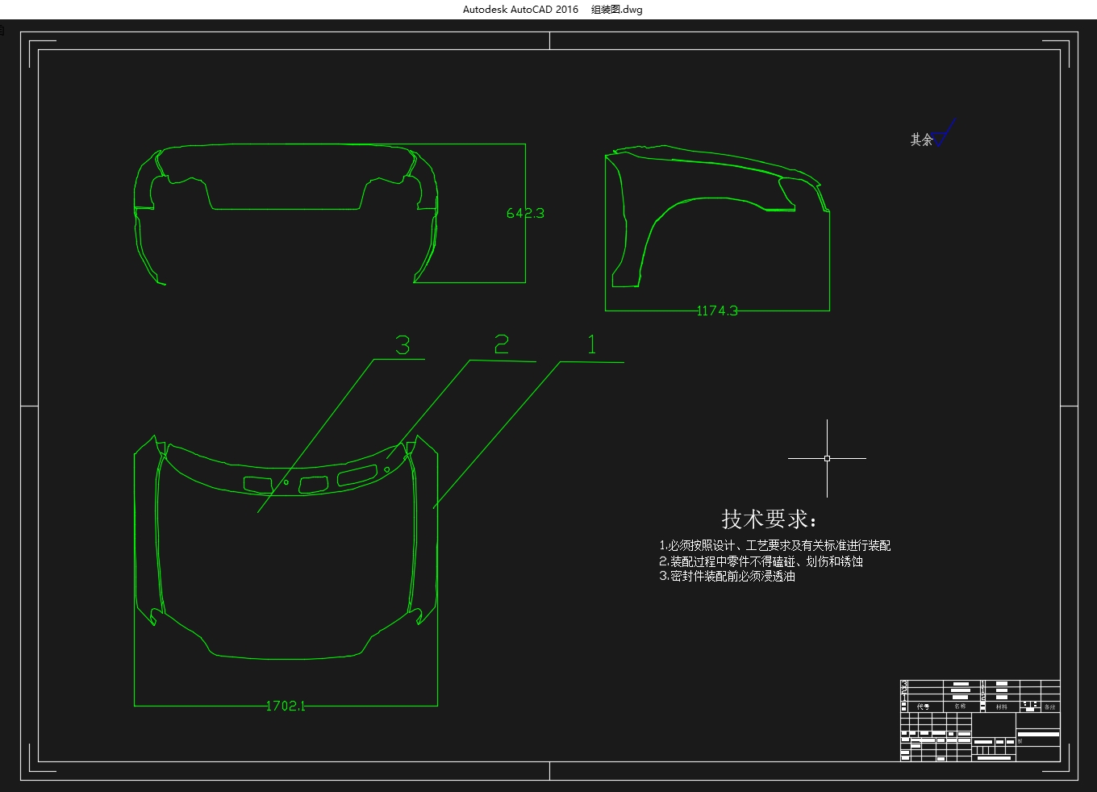Click the 组装图.dwg title bar text

tap(616, 10)
